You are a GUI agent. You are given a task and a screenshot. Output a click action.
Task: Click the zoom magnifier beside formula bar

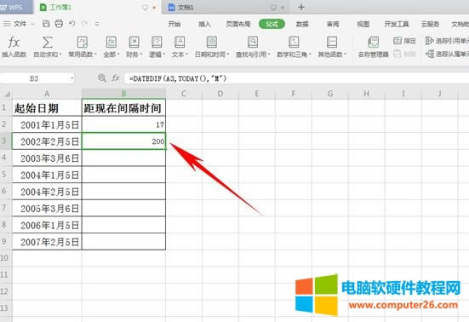(x=102, y=78)
